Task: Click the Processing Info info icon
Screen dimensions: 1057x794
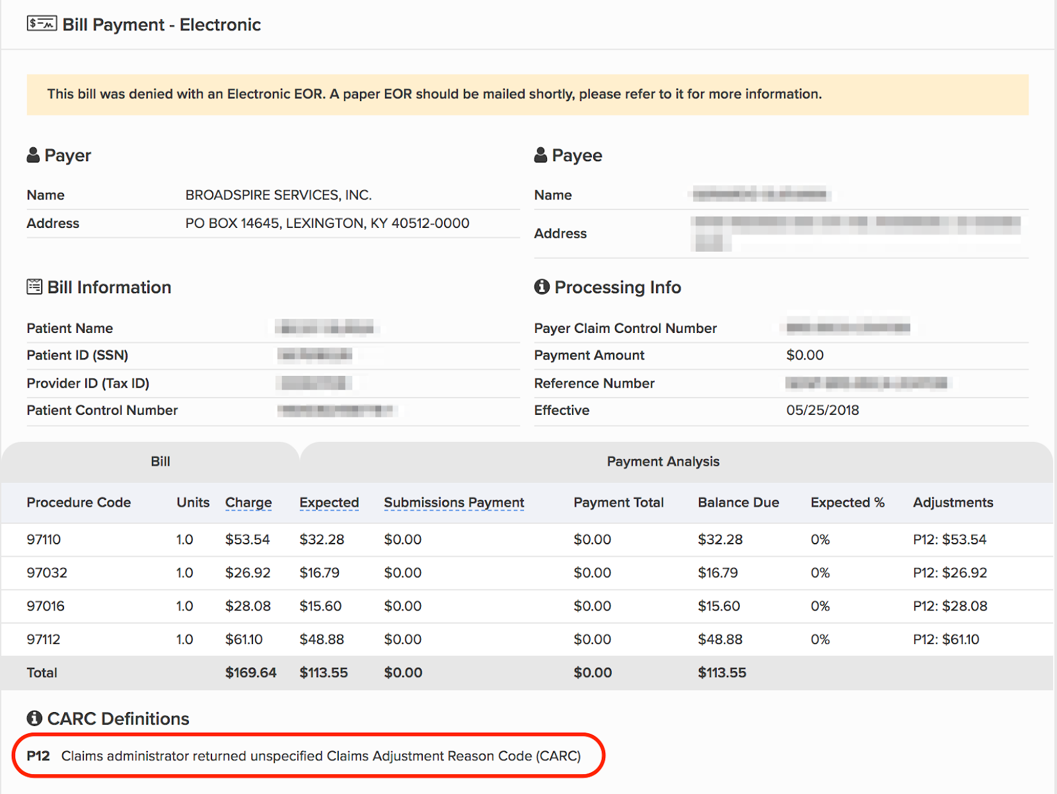Action: coord(542,287)
